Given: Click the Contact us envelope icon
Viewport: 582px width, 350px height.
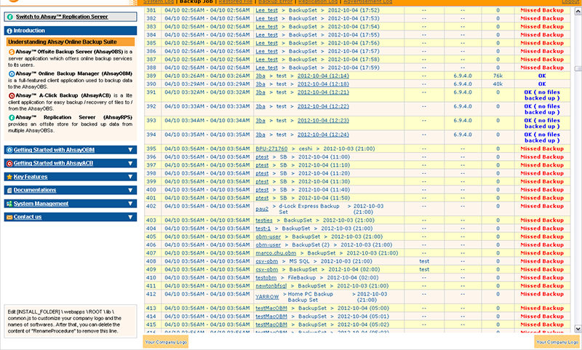Looking at the screenshot, I should [9, 217].
